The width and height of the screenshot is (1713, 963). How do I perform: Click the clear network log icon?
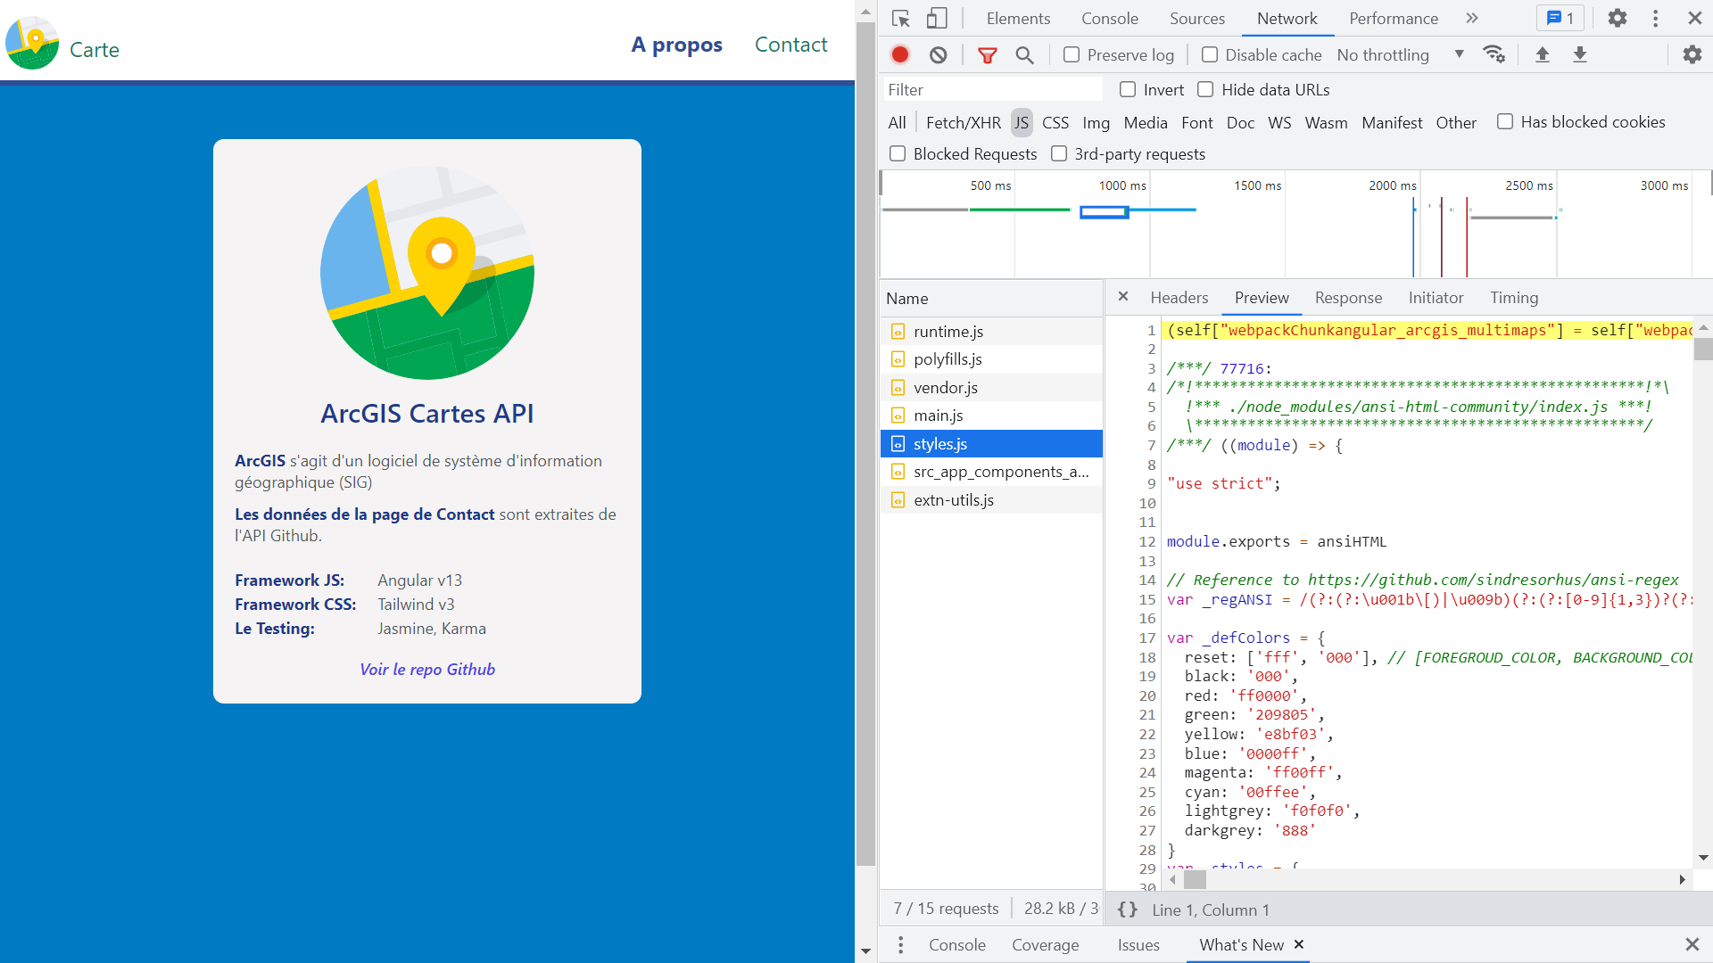938,54
